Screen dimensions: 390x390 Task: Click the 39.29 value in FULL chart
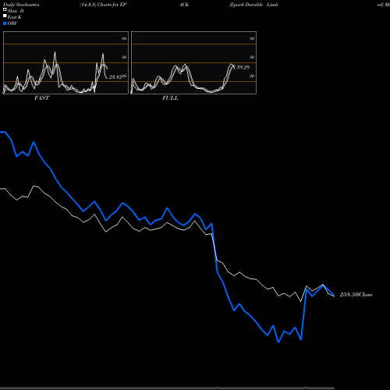(243, 67)
